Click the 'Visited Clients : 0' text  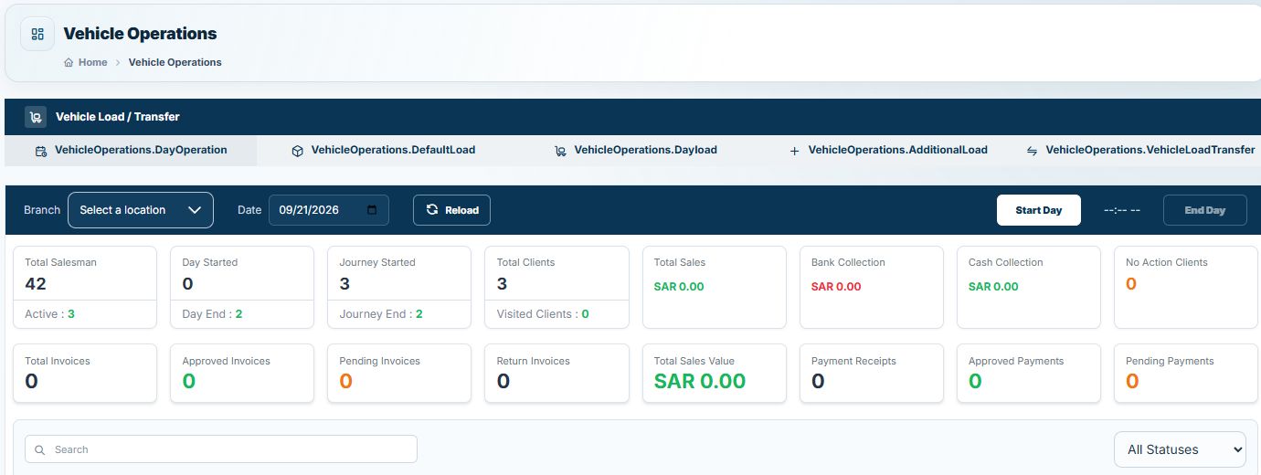[x=543, y=314]
